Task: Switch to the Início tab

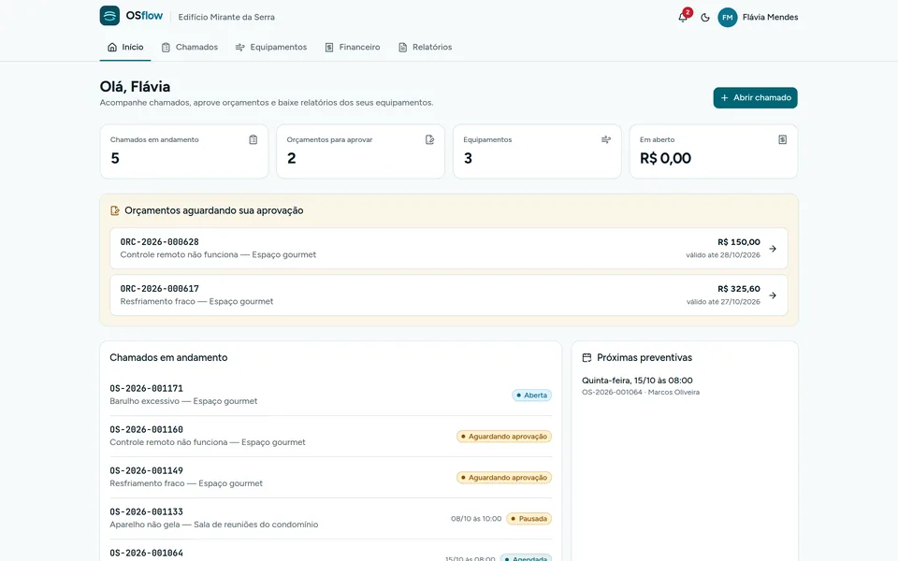Action: point(125,47)
